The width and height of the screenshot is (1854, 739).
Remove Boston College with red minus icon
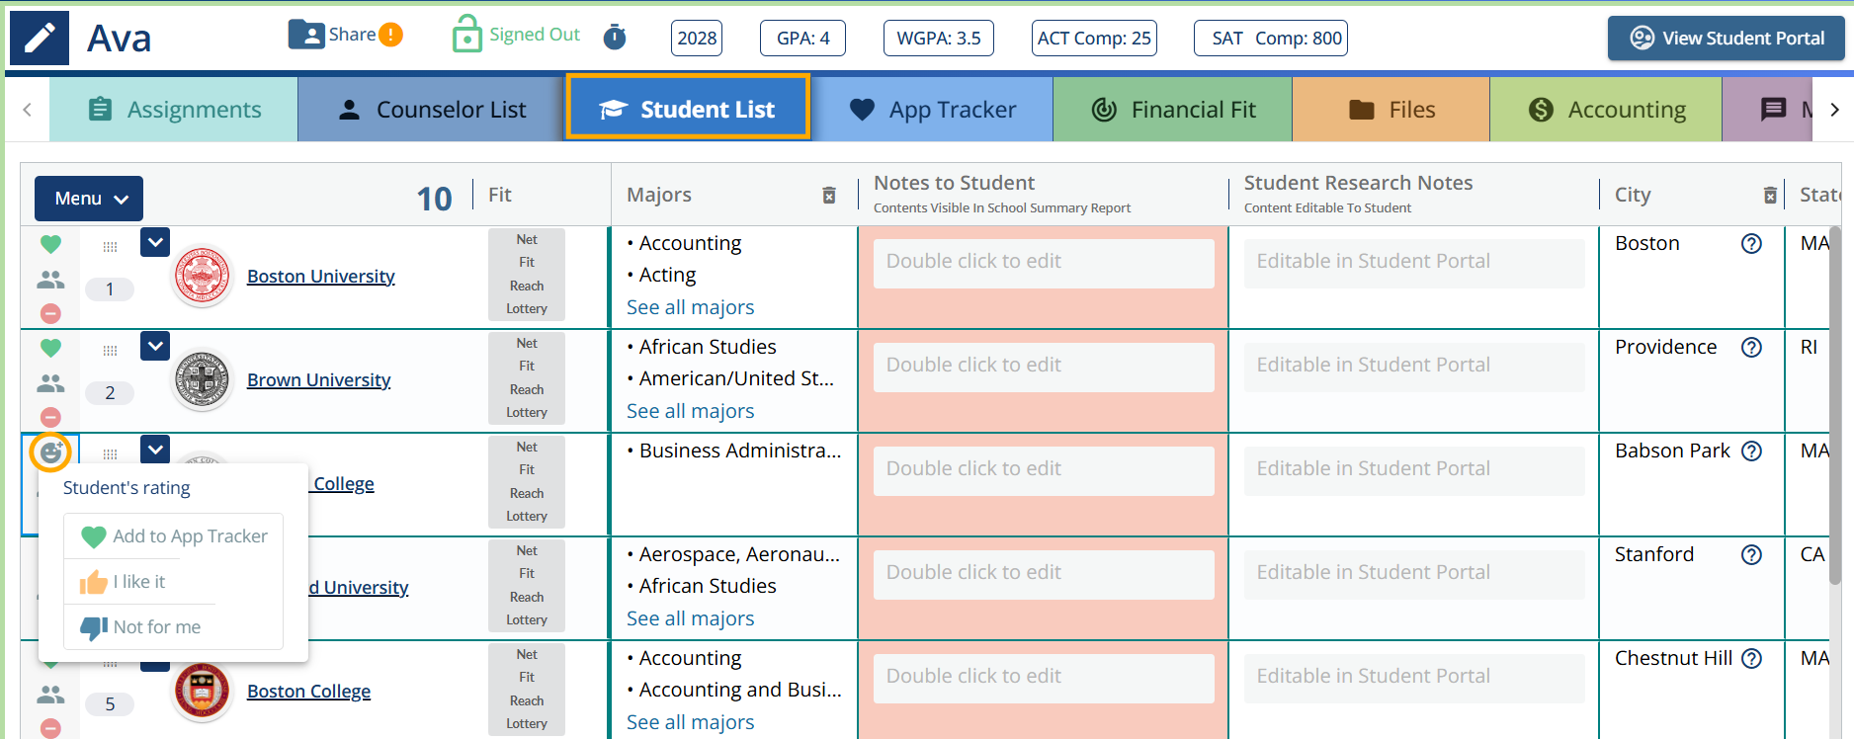[x=50, y=728]
